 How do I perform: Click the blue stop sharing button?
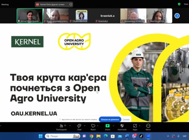(110, 119)
